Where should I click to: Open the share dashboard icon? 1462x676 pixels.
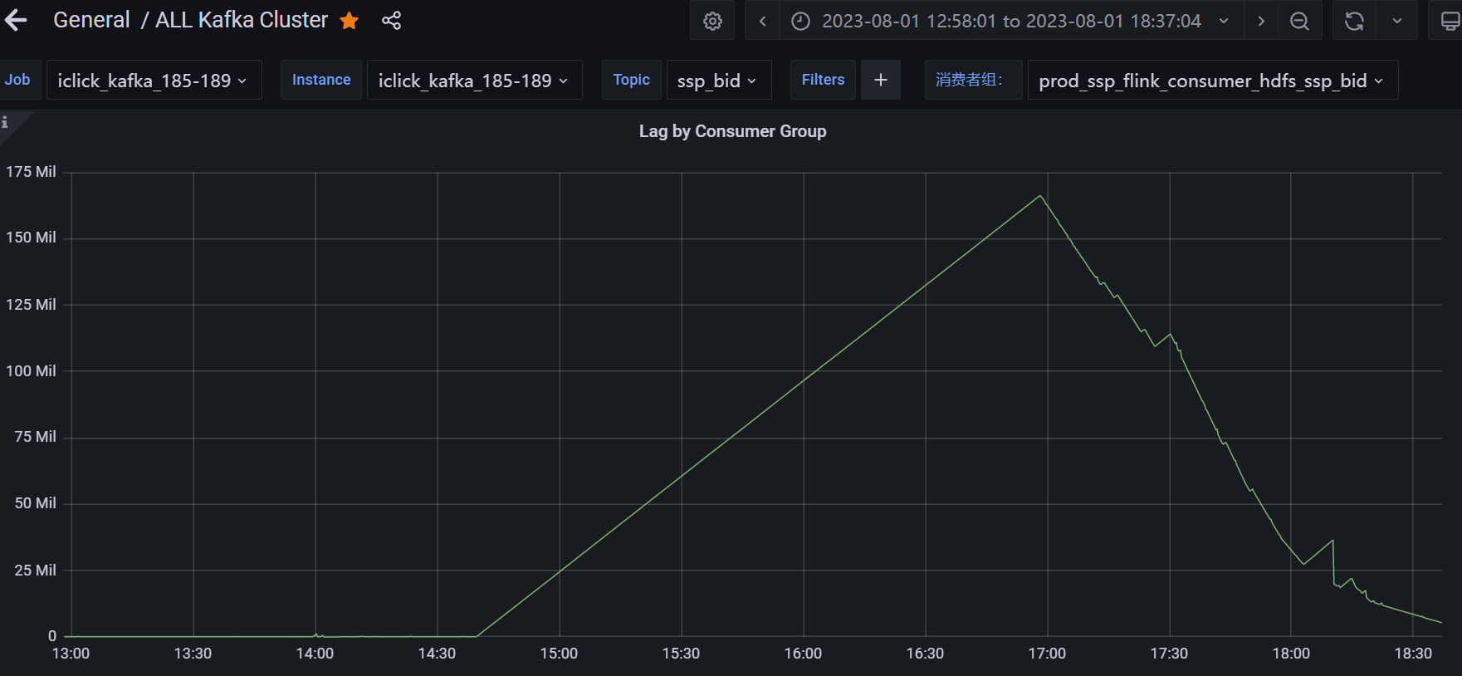click(x=391, y=21)
